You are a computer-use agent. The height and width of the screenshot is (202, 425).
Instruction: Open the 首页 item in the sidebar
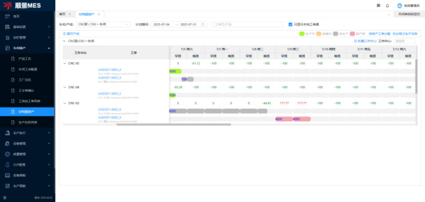pos(16,16)
